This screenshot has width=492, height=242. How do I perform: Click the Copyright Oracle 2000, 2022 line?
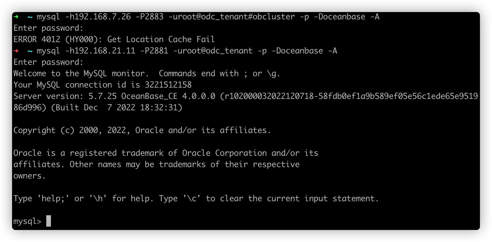(142, 130)
